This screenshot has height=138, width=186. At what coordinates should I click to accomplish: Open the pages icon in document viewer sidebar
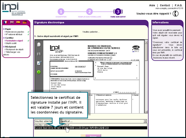[39, 45]
